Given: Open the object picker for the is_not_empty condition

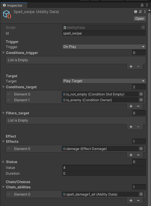Looking at the screenshot, I should (x=141, y=94).
